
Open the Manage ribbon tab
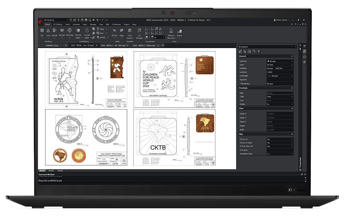[x=93, y=25]
